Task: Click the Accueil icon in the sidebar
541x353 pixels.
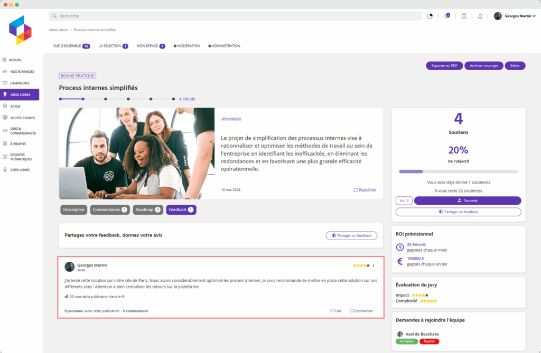Action: [x=5, y=60]
